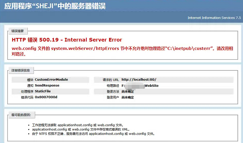This screenshot has height=143, width=243.
Task: Select the error code 0x8007000d
Action: tap(46, 97)
